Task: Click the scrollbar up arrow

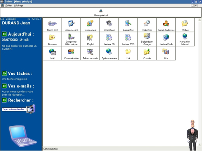Action: pos(200,19)
